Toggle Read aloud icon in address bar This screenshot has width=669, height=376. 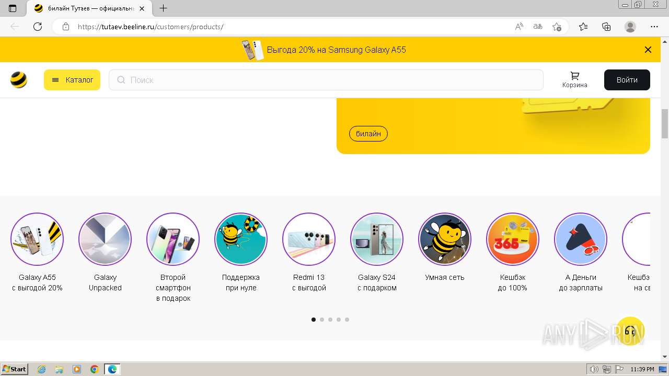(519, 27)
